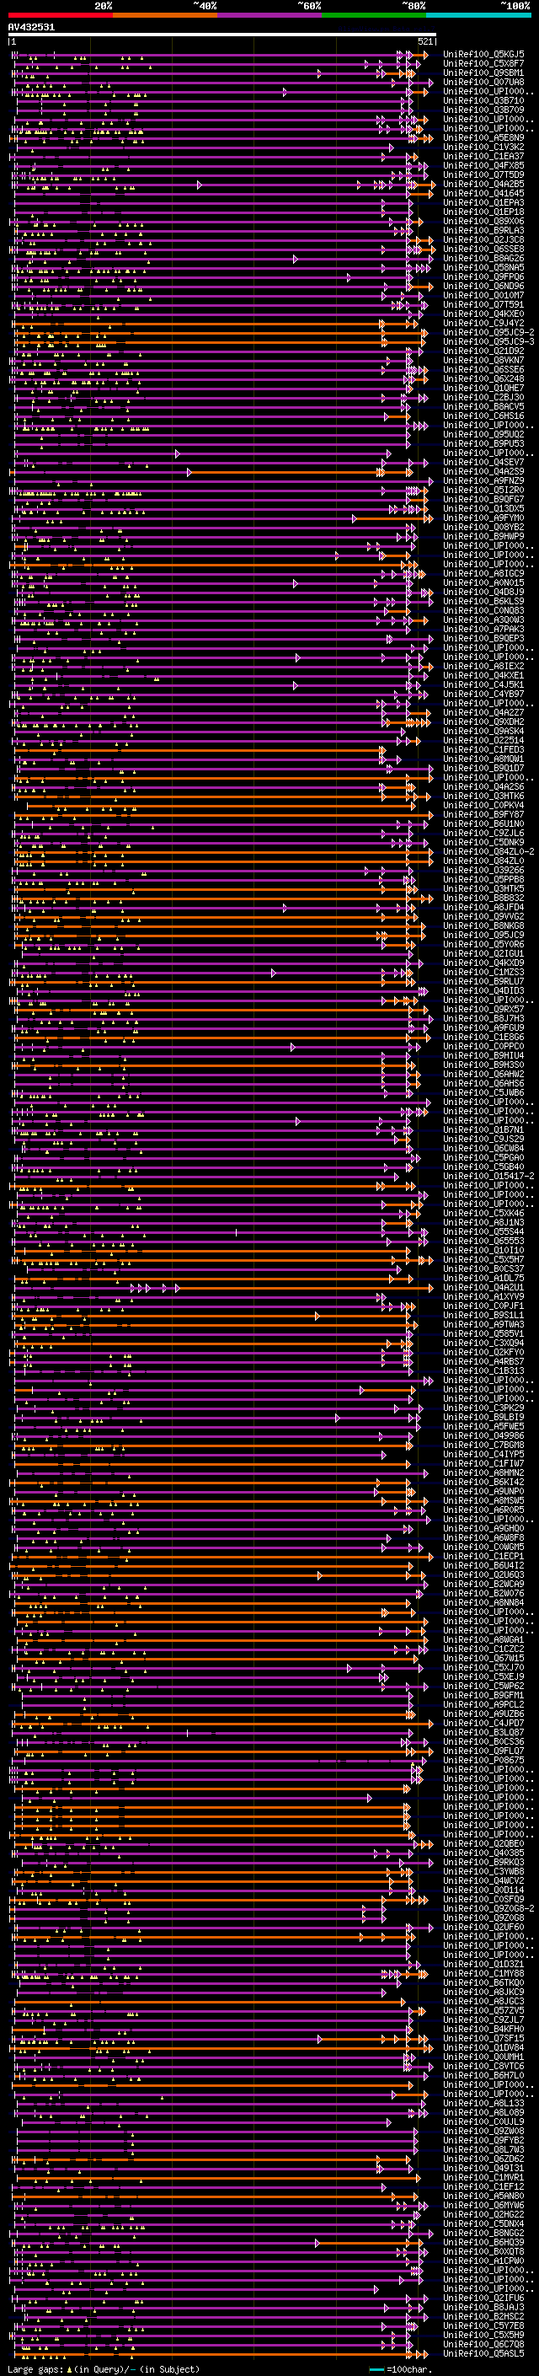
Task: Select subject label UniRef100_Q6ZD62
Action: coord(483,2159)
